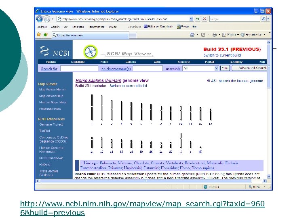The height and width of the screenshot is (218, 291).
Task: Open the recent pages dropdown beside Forward
Action: (x=53, y=19)
